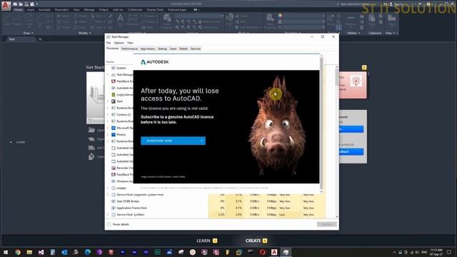
Task: Select the Insert ribbon tab in AutoCAD
Action: 30,9
